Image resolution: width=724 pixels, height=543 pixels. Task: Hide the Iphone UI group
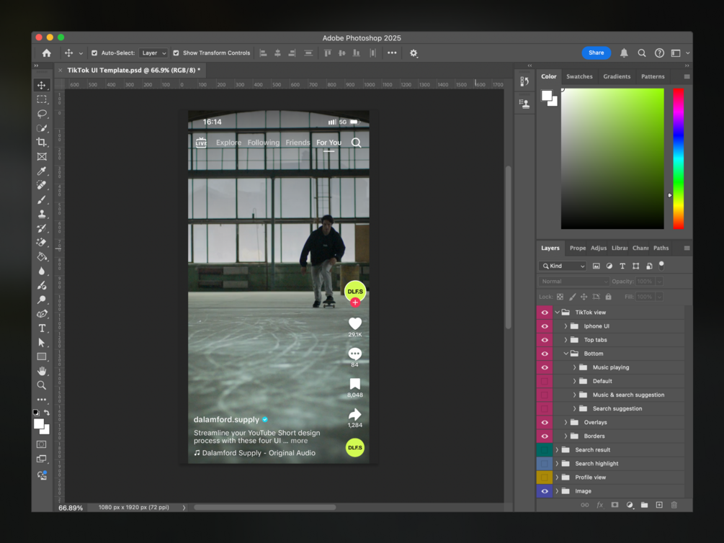tap(545, 326)
